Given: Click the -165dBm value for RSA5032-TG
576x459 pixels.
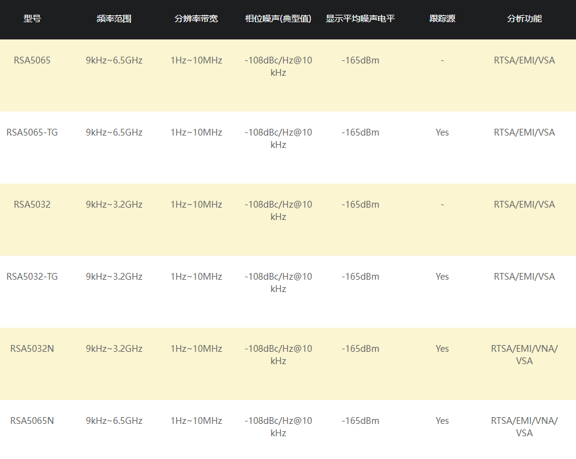Looking at the screenshot, I should (361, 277).
